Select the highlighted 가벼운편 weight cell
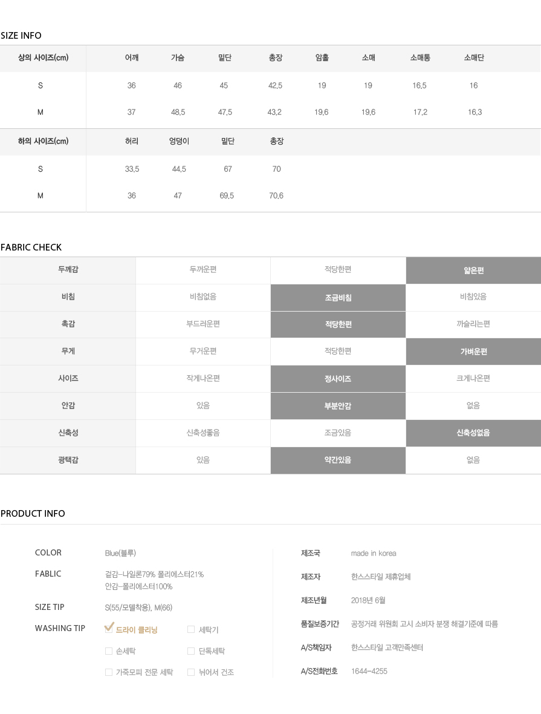The image size is (541, 714). click(473, 352)
